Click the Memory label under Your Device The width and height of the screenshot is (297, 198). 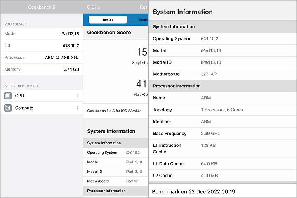12,69
